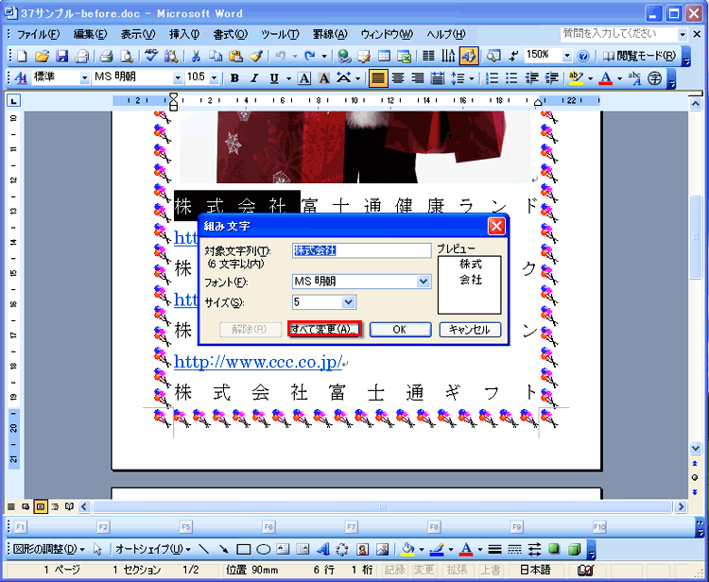709x582 pixels.
Task: Click the red font color button in formatting toolbar
Action: click(605, 78)
